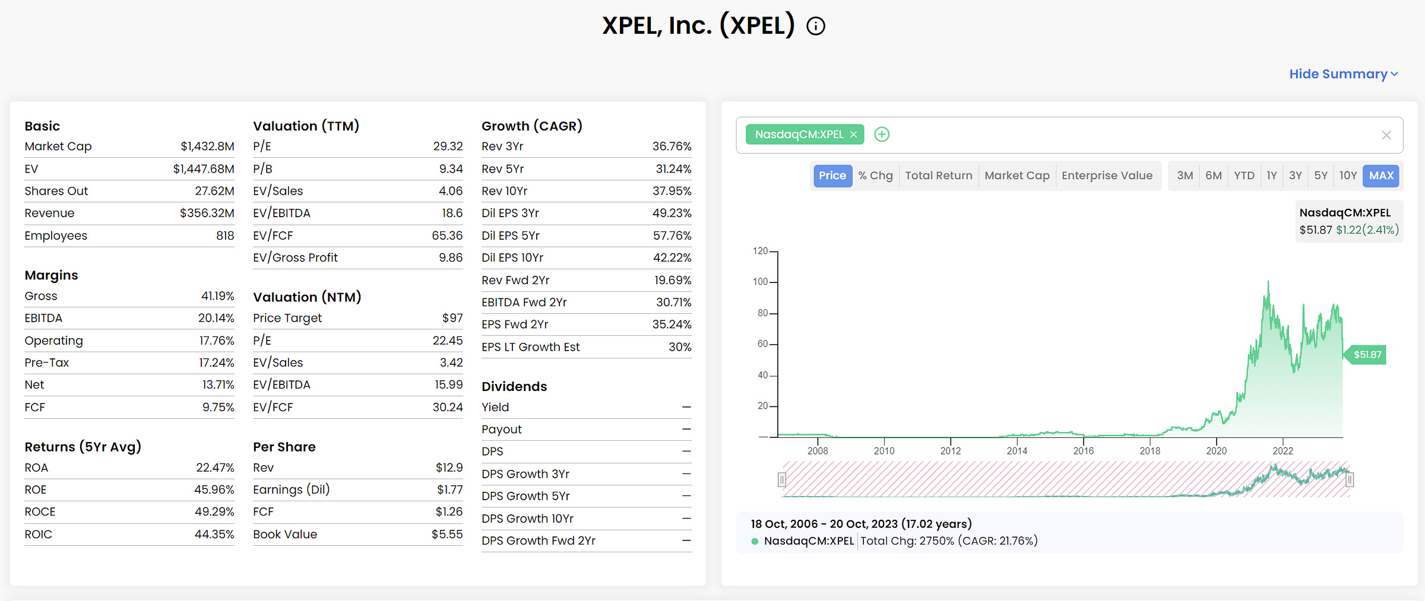Click the Dividends Yield row label
This screenshot has height=601, width=1425.
[495, 407]
